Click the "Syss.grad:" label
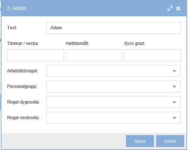Screen dimensions: 189x150 point(135,43)
